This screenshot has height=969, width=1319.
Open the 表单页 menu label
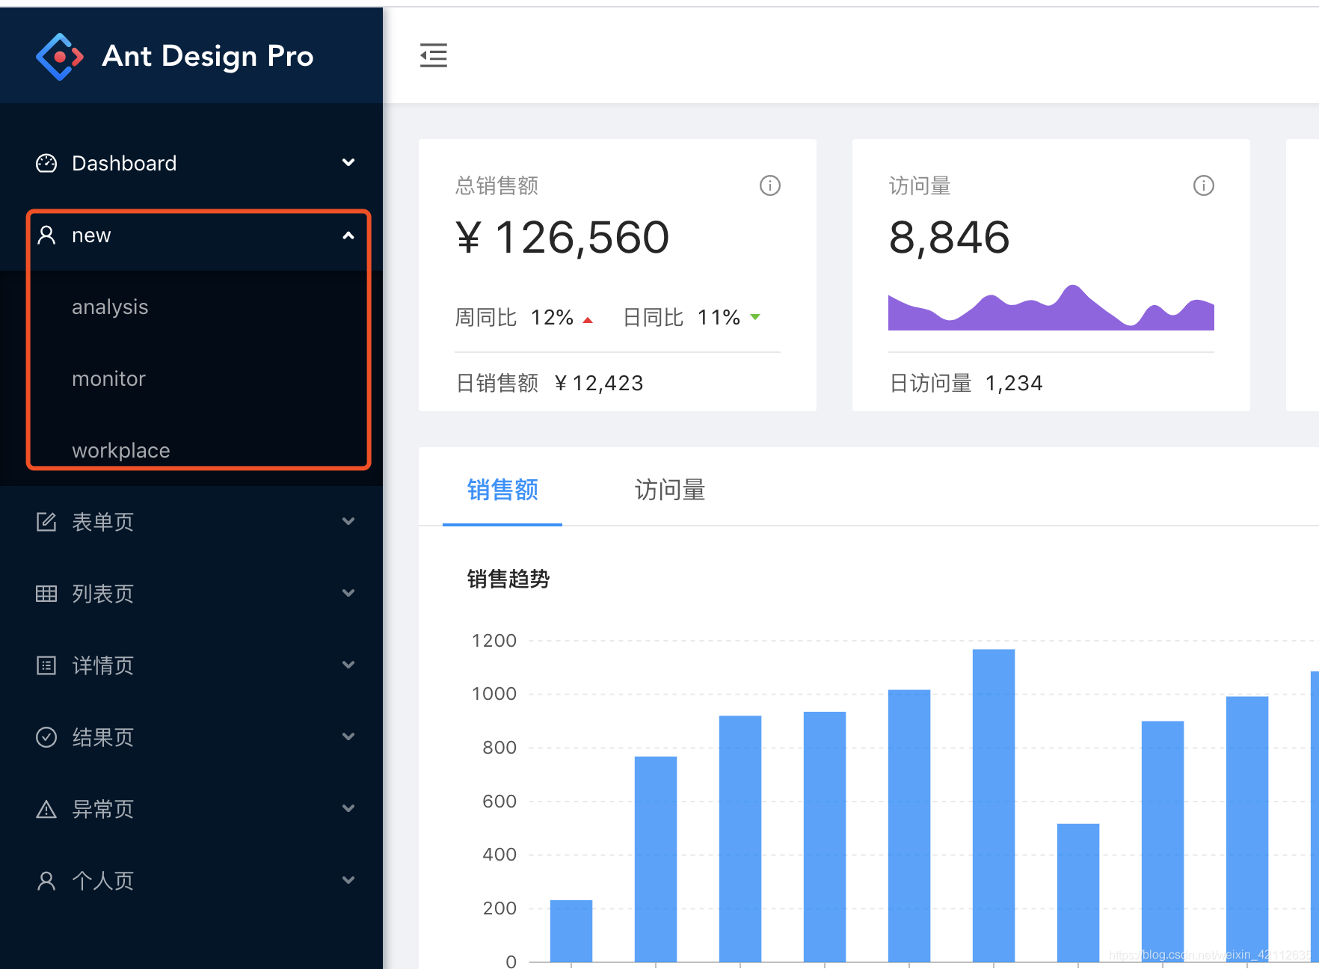(x=103, y=522)
